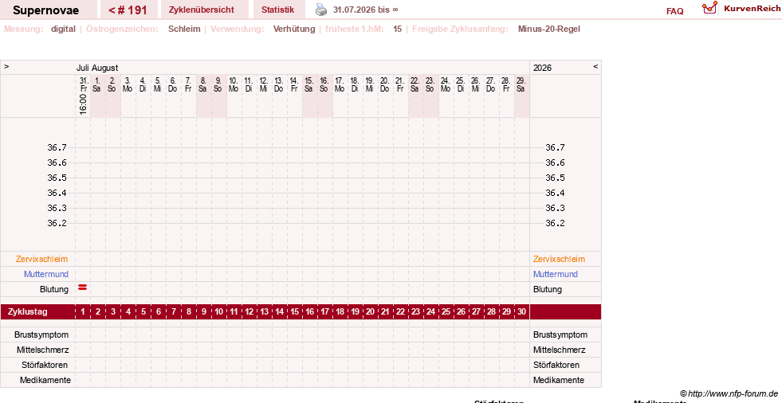Viewport: 782px width, 403px height.
Task: Click the 'Minus-20-Regel' setting value
Action: (x=548, y=29)
